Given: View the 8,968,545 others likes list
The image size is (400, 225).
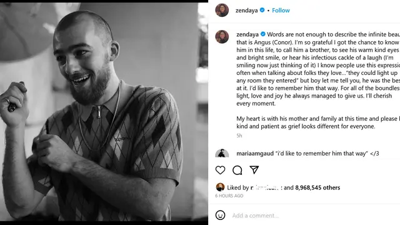Looking at the screenshot, I should point(317,187).
